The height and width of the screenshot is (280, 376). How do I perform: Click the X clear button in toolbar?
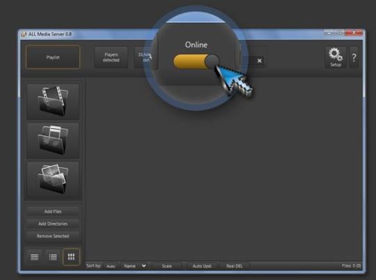tap(260, 61)
